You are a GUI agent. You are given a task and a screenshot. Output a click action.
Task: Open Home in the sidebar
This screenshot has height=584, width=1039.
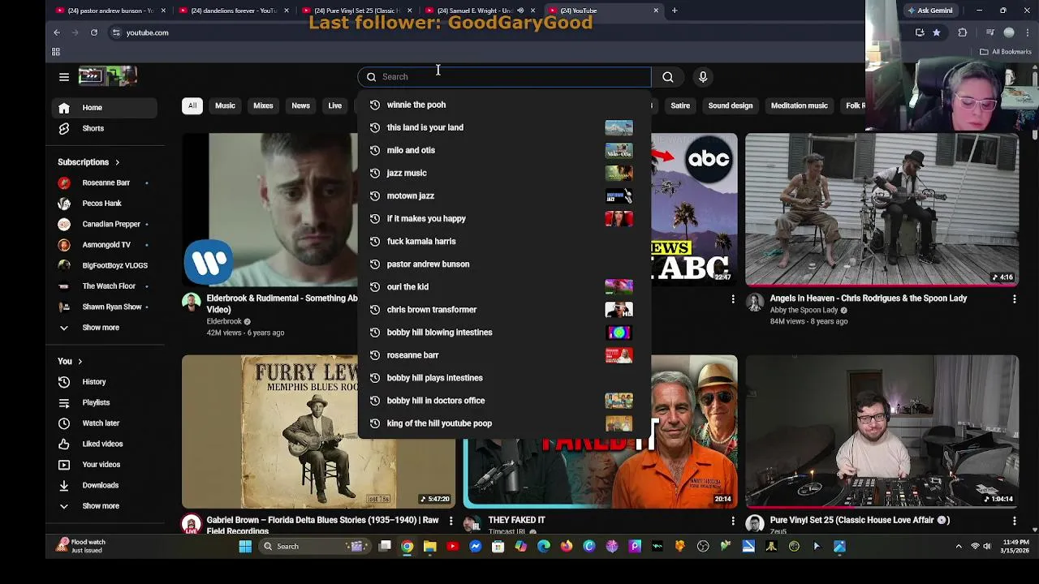[104, 108]
